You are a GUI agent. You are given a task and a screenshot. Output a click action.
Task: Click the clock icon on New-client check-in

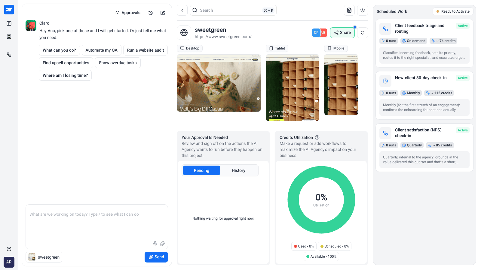point(385,81)
